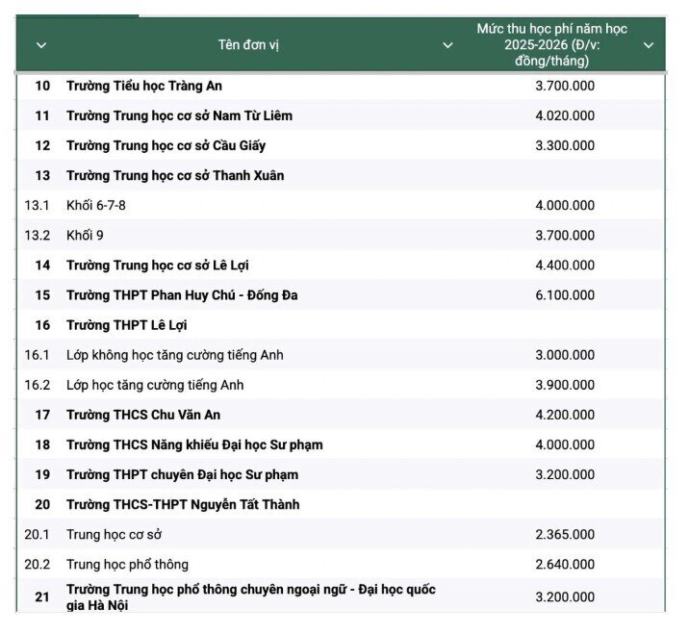Image resolution: width=689 pixels, height=634 pixels.
Task: Open the filter dropdown for the number column
Action: tap(41, 45)
